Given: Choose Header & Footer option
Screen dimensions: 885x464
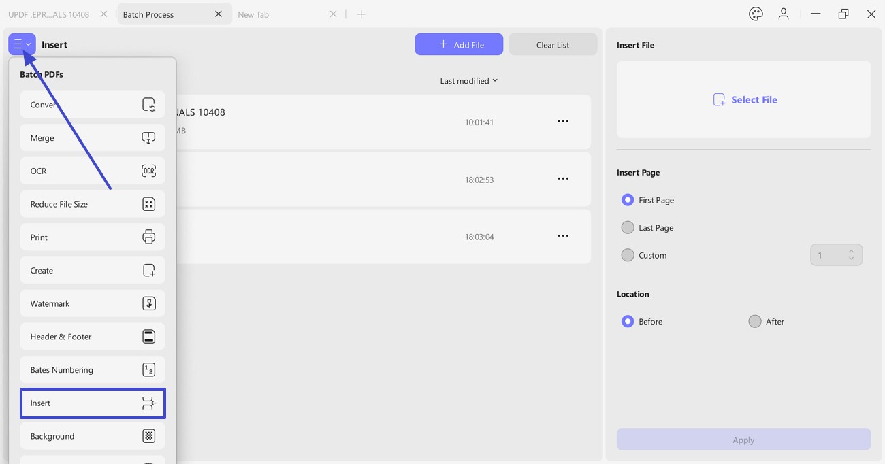Looking at the screenshot, I should [93, 337].
